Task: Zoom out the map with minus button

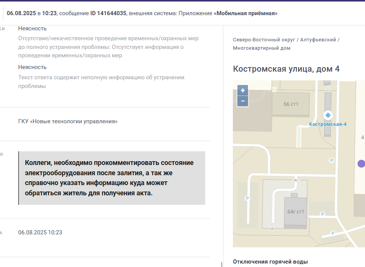Action: click(x=243, y=101)
